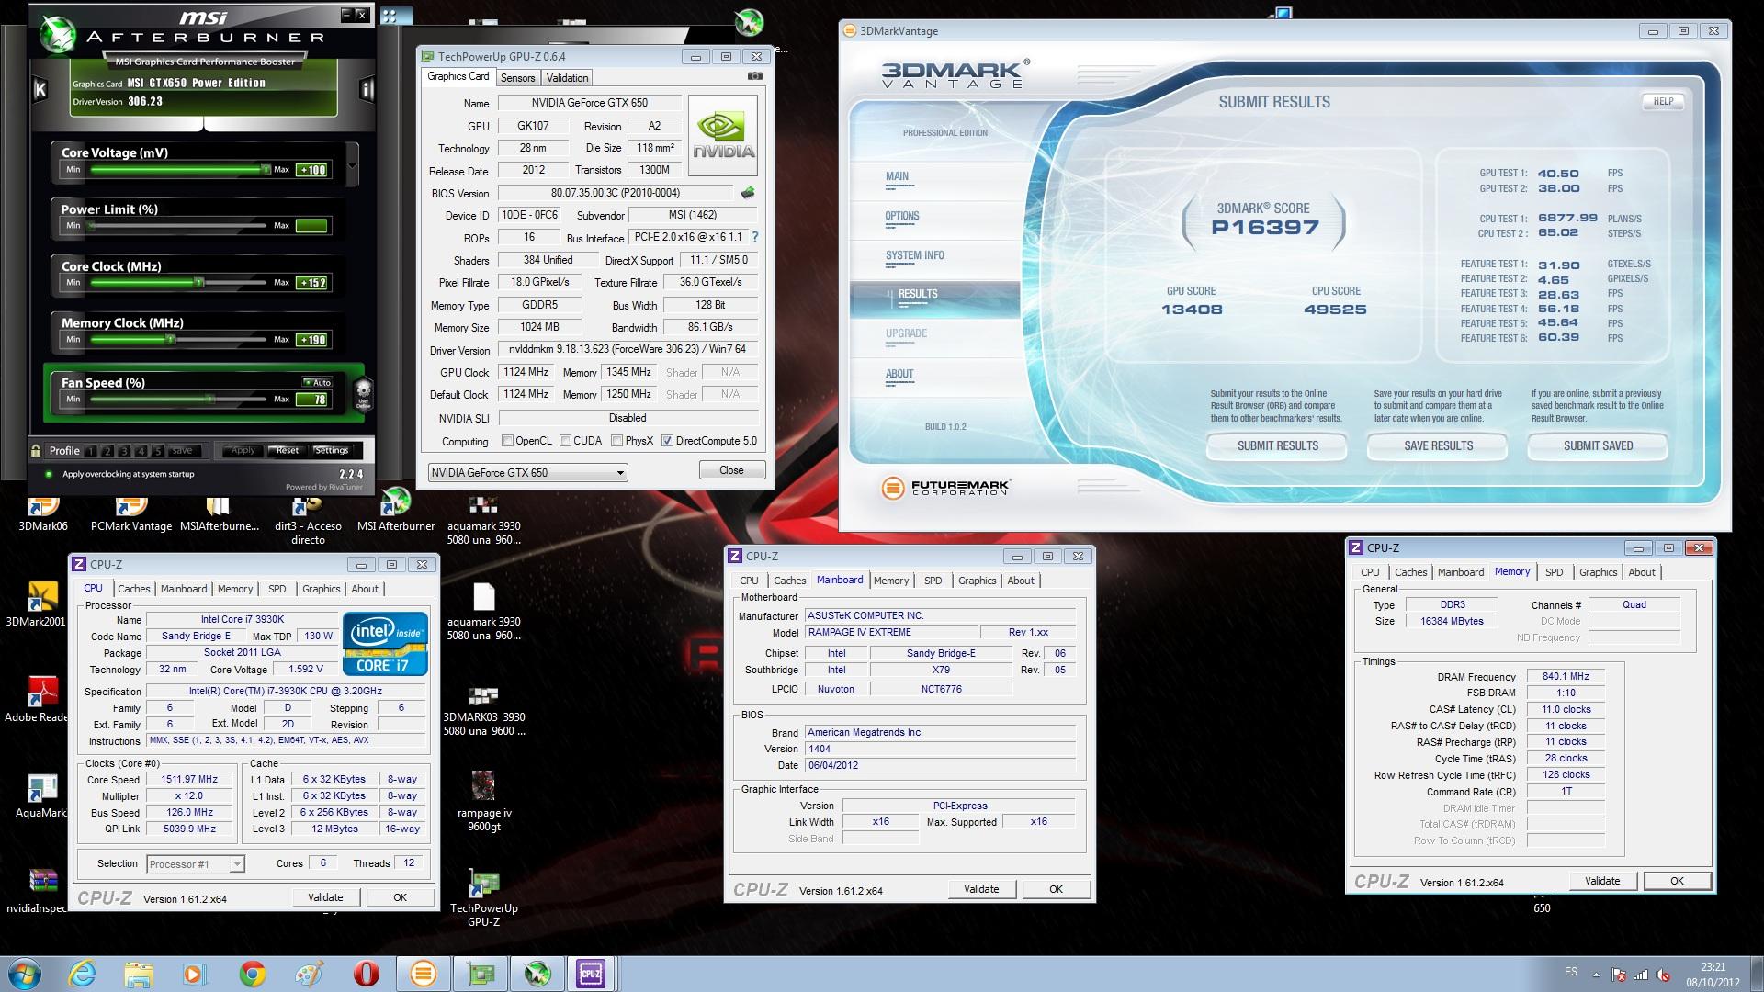Switch to CPU-Z taskbar button
Viewport: 1764px width, 992px height.
(591, 974)
